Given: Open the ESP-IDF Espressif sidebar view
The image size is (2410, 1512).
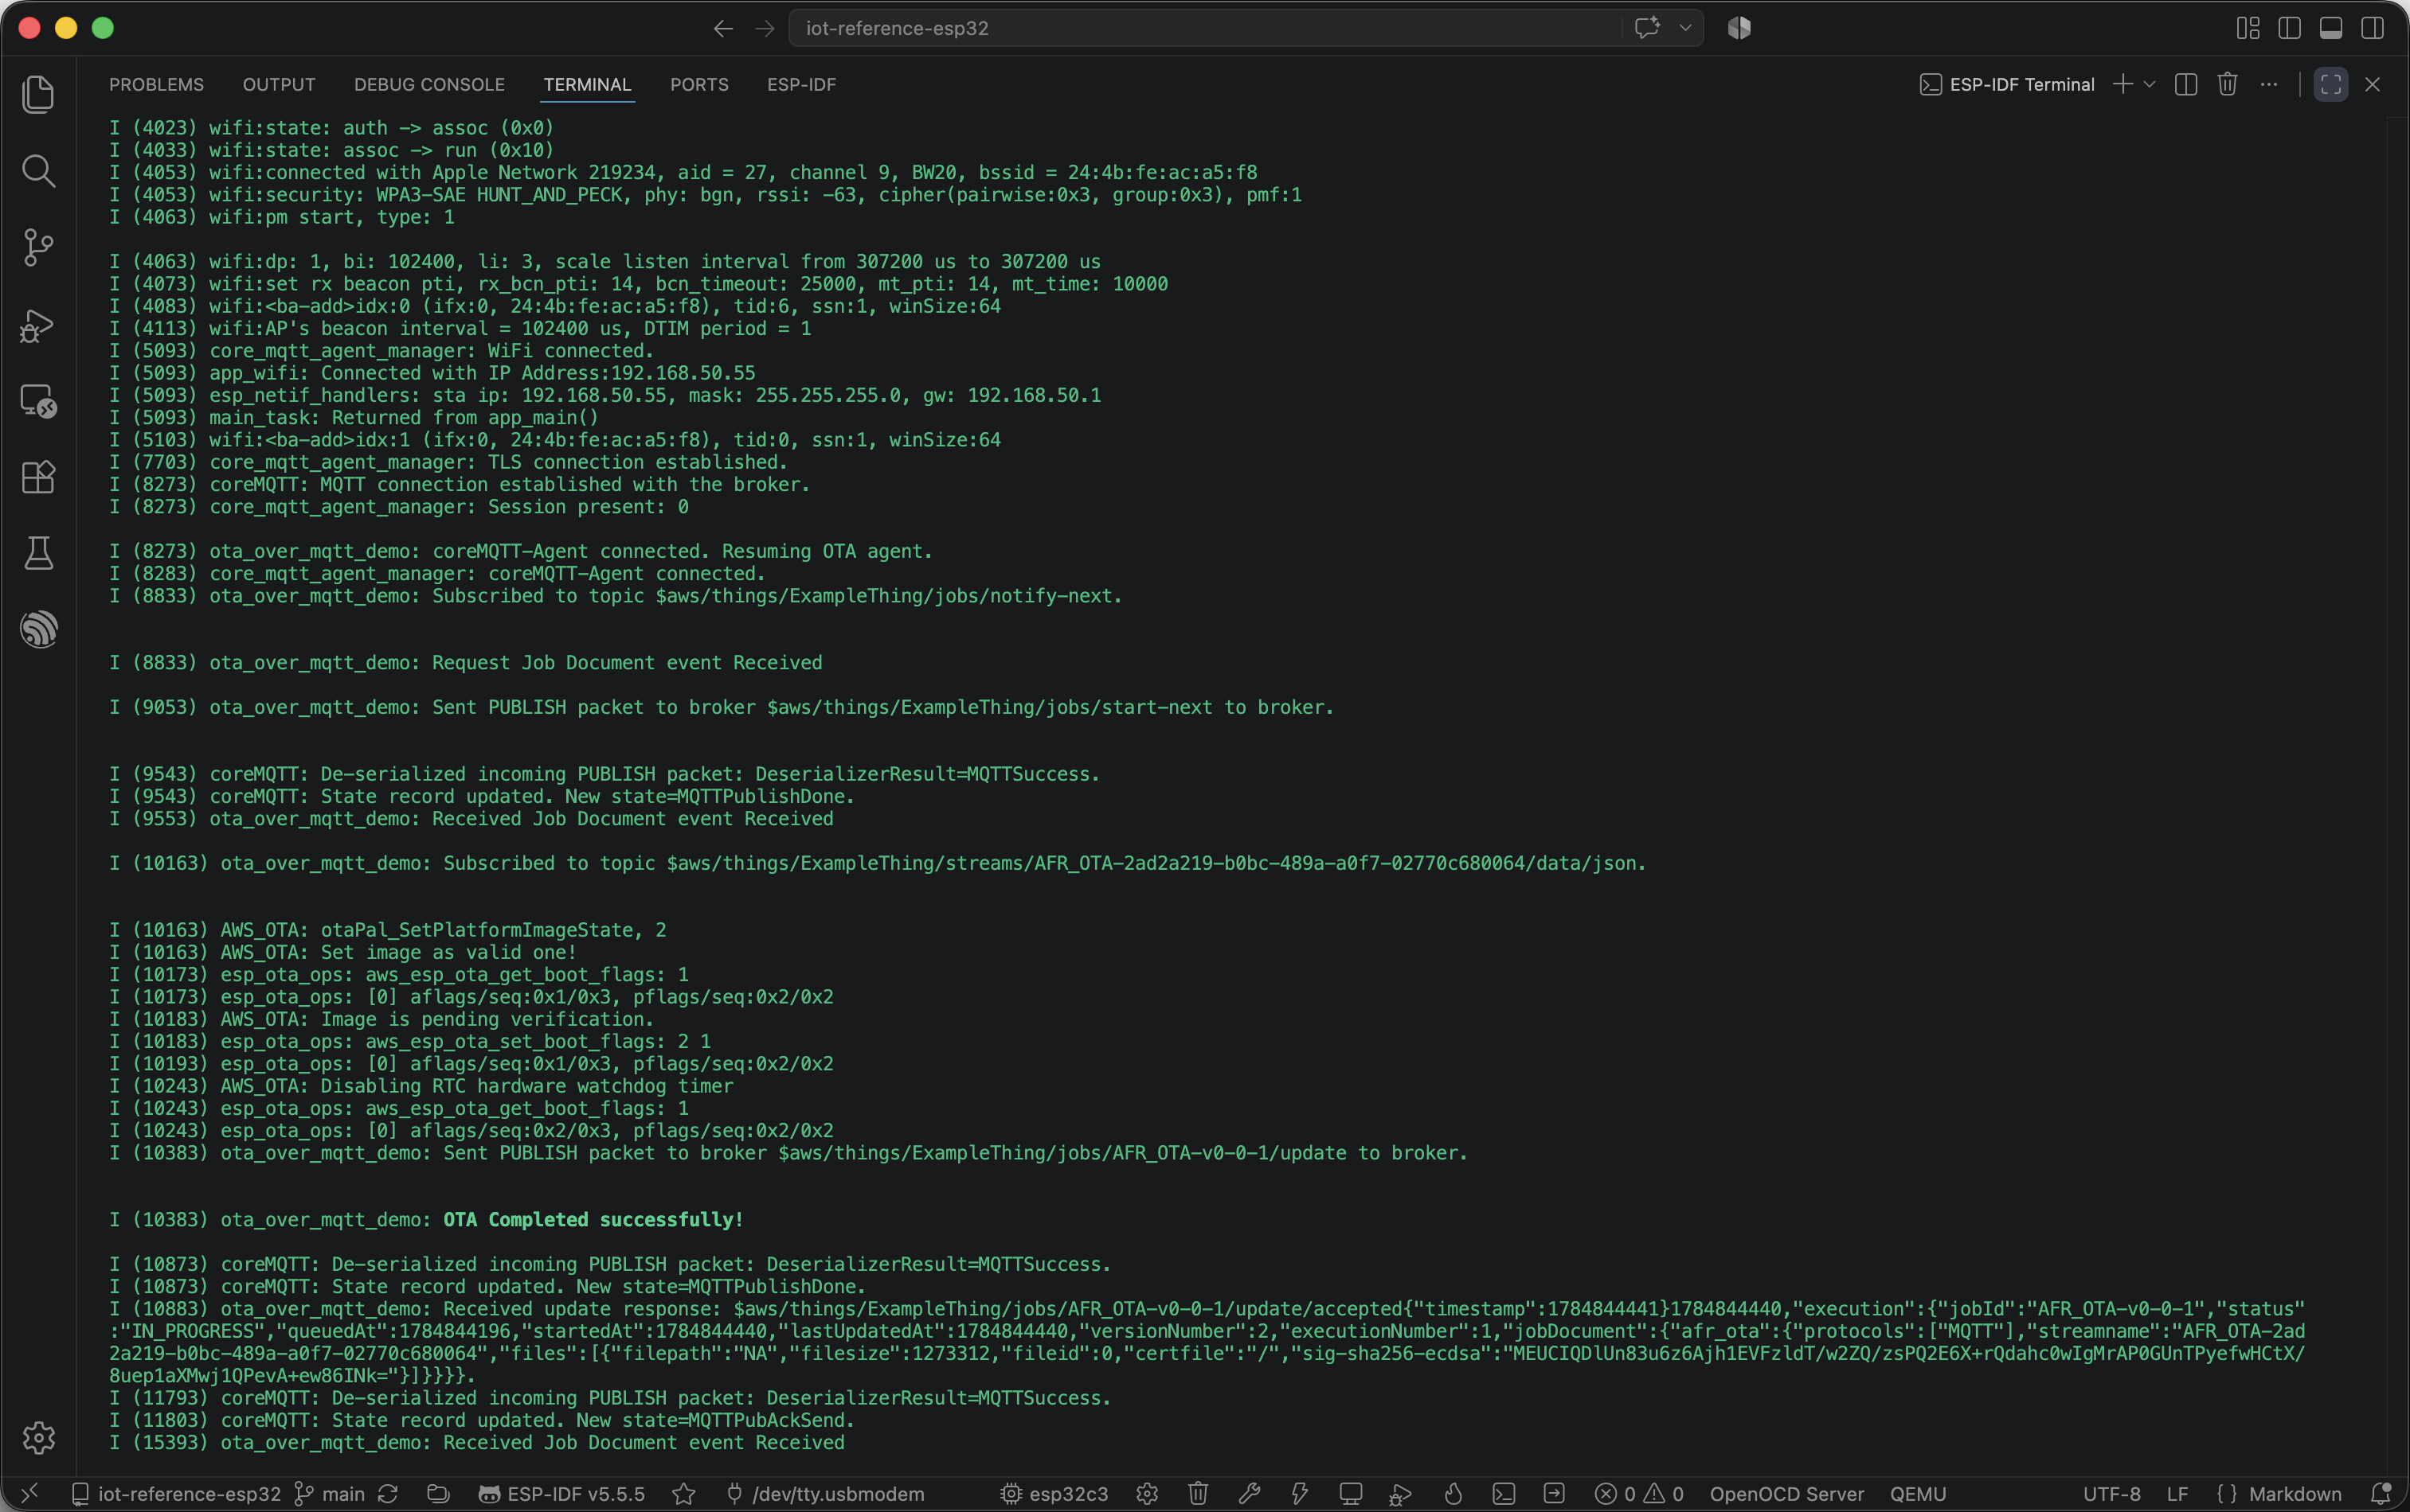Looking at the screenshot, I should (x=38, y=629).
